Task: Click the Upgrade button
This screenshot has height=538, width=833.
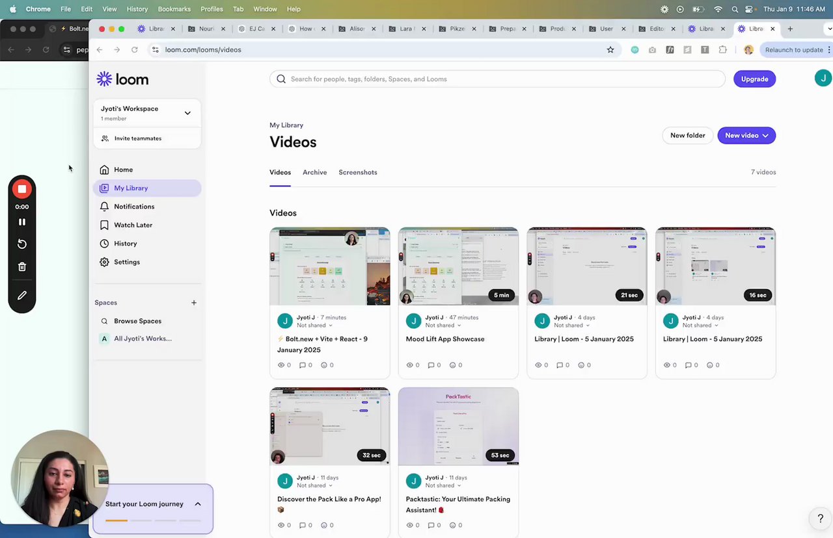Action: (754, 79)
